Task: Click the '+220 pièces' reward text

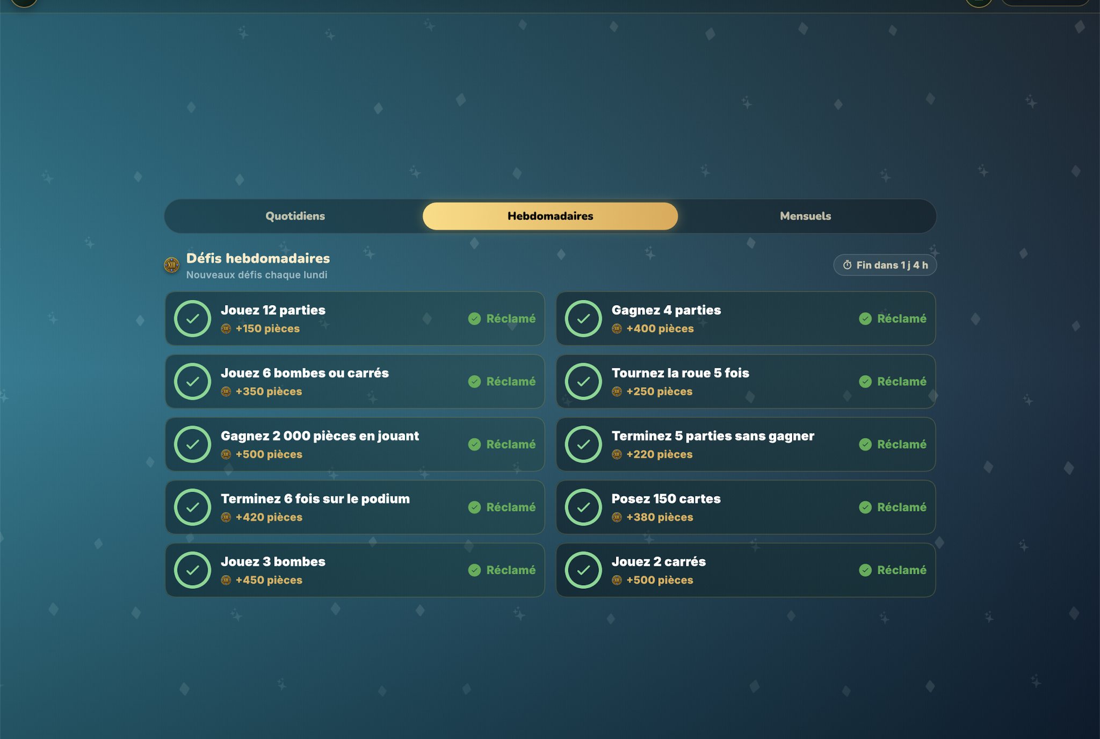Action: pyautogui.click(x=660, y=454)
